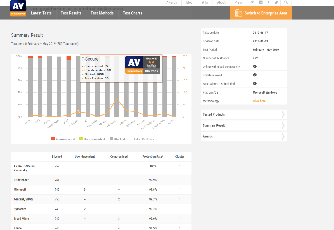This screenshot has height=230, width=334.
Task: Click the Microsoft Windows platform value
Action: (265, 93)
